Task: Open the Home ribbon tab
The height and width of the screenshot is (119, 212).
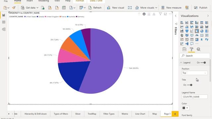Action: click(18, 1)
